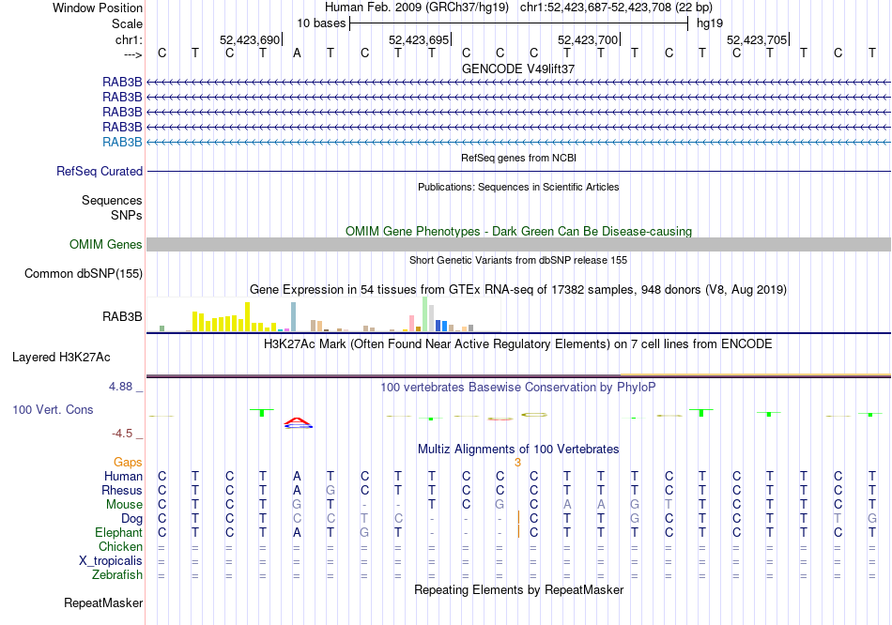Click the 'RefSeq Curated' track label
Viewport: 892px width, 625px height.
[x=100, y=171]
